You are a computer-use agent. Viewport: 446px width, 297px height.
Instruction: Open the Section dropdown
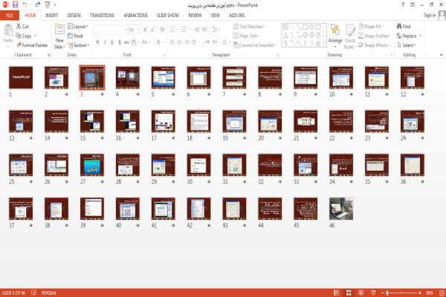click(x=79, y=45)
